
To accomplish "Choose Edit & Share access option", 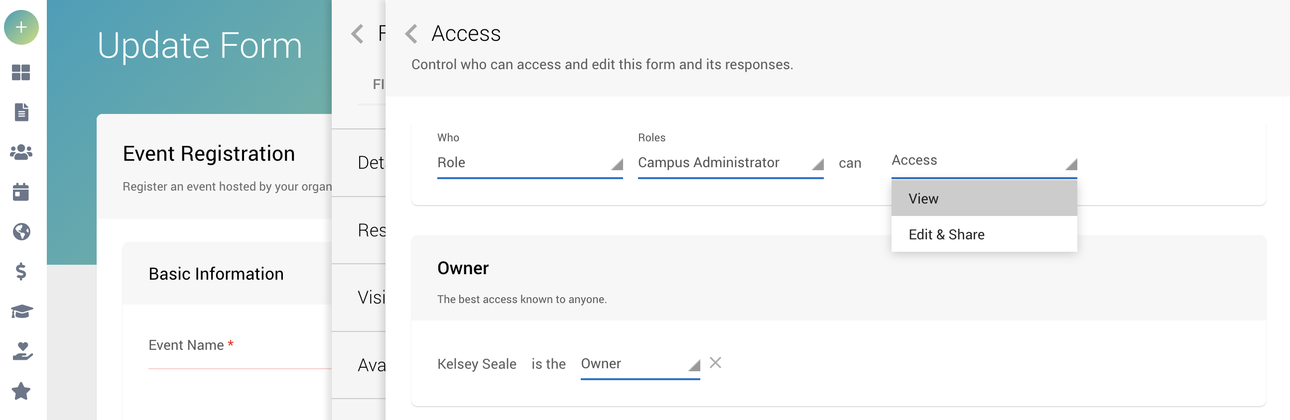I will point(984,234).
